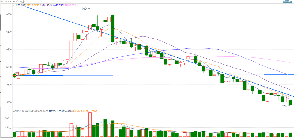Click the MAVOL2:640241.8000 label
Image resolution: width=294 pixels, height=138 pixels.
coord(85,111)
